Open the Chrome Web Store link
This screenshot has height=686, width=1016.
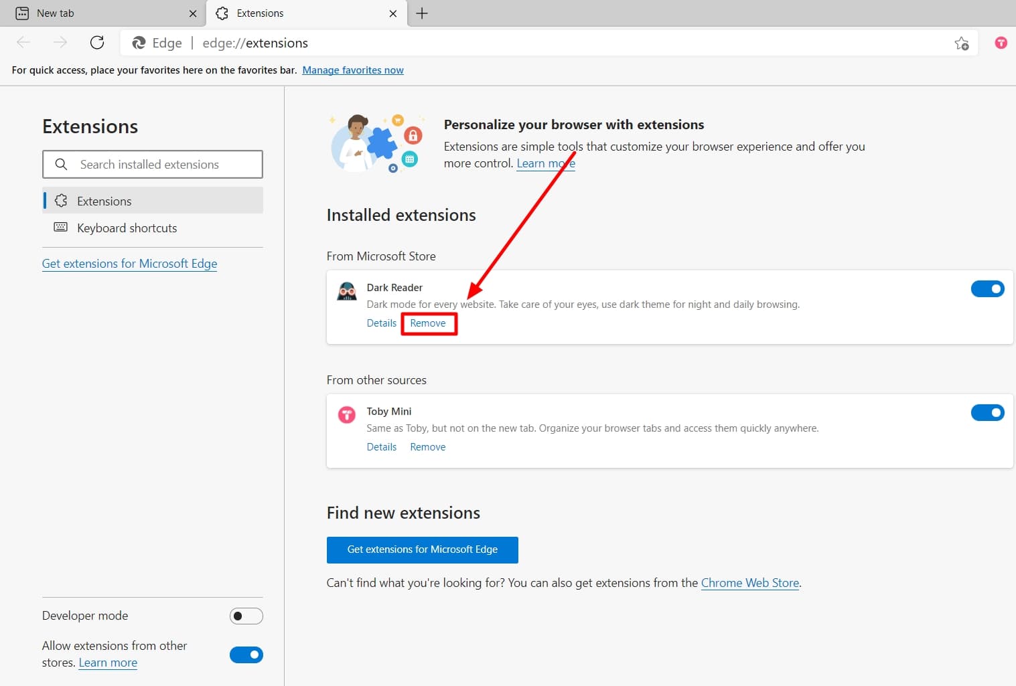click(x=749, y=582)
